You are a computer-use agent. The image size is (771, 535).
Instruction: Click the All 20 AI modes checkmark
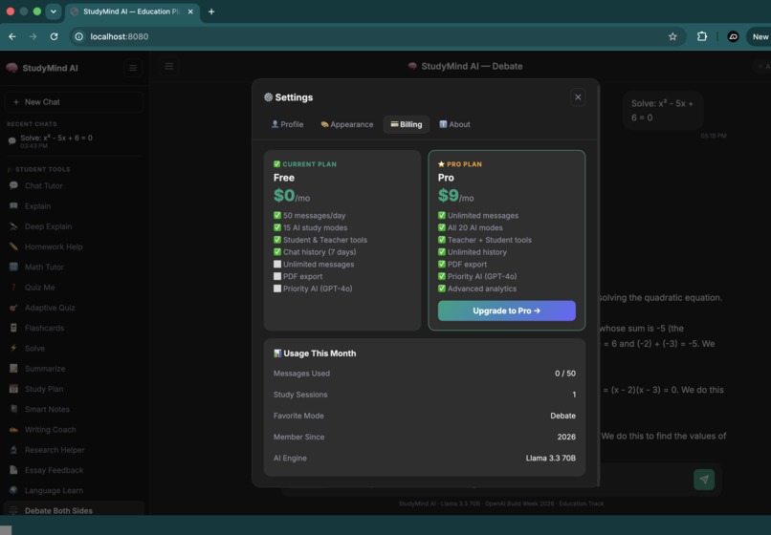click(x=442, y=227)
